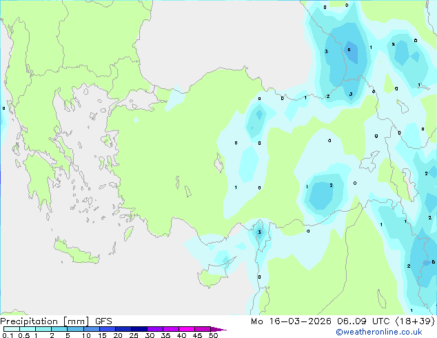Click the '45' legend scale label
Screen dimensions: 437x338
click(x=197, y=335)
